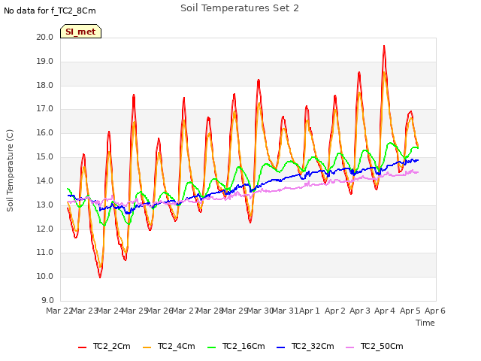Click the Apr 2 x-axis tick label
This screenshot has height=361, width=481.
tap(335, 311)
